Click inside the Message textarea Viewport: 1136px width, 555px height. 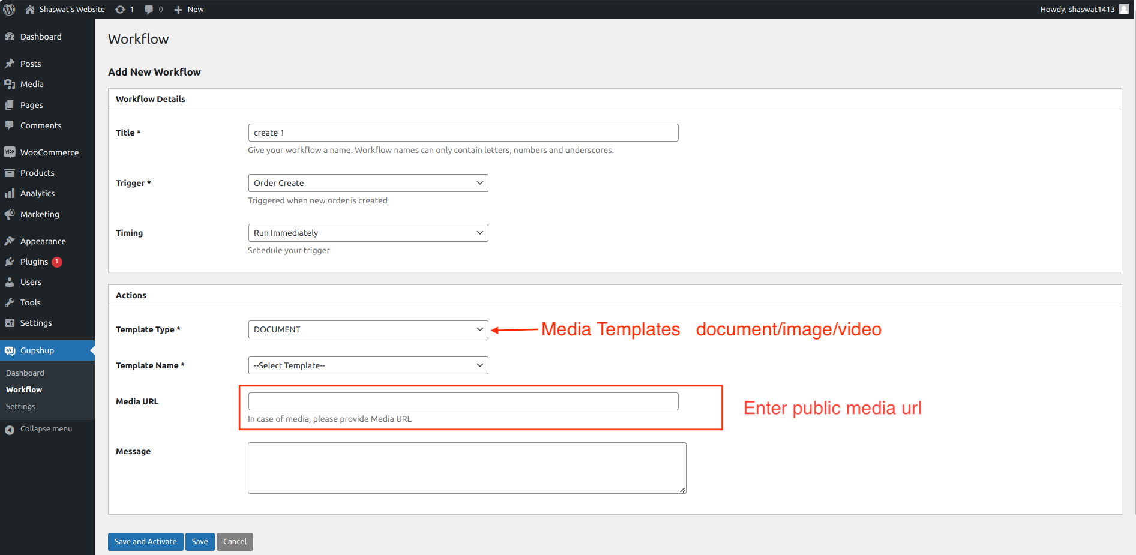point(467,468)
